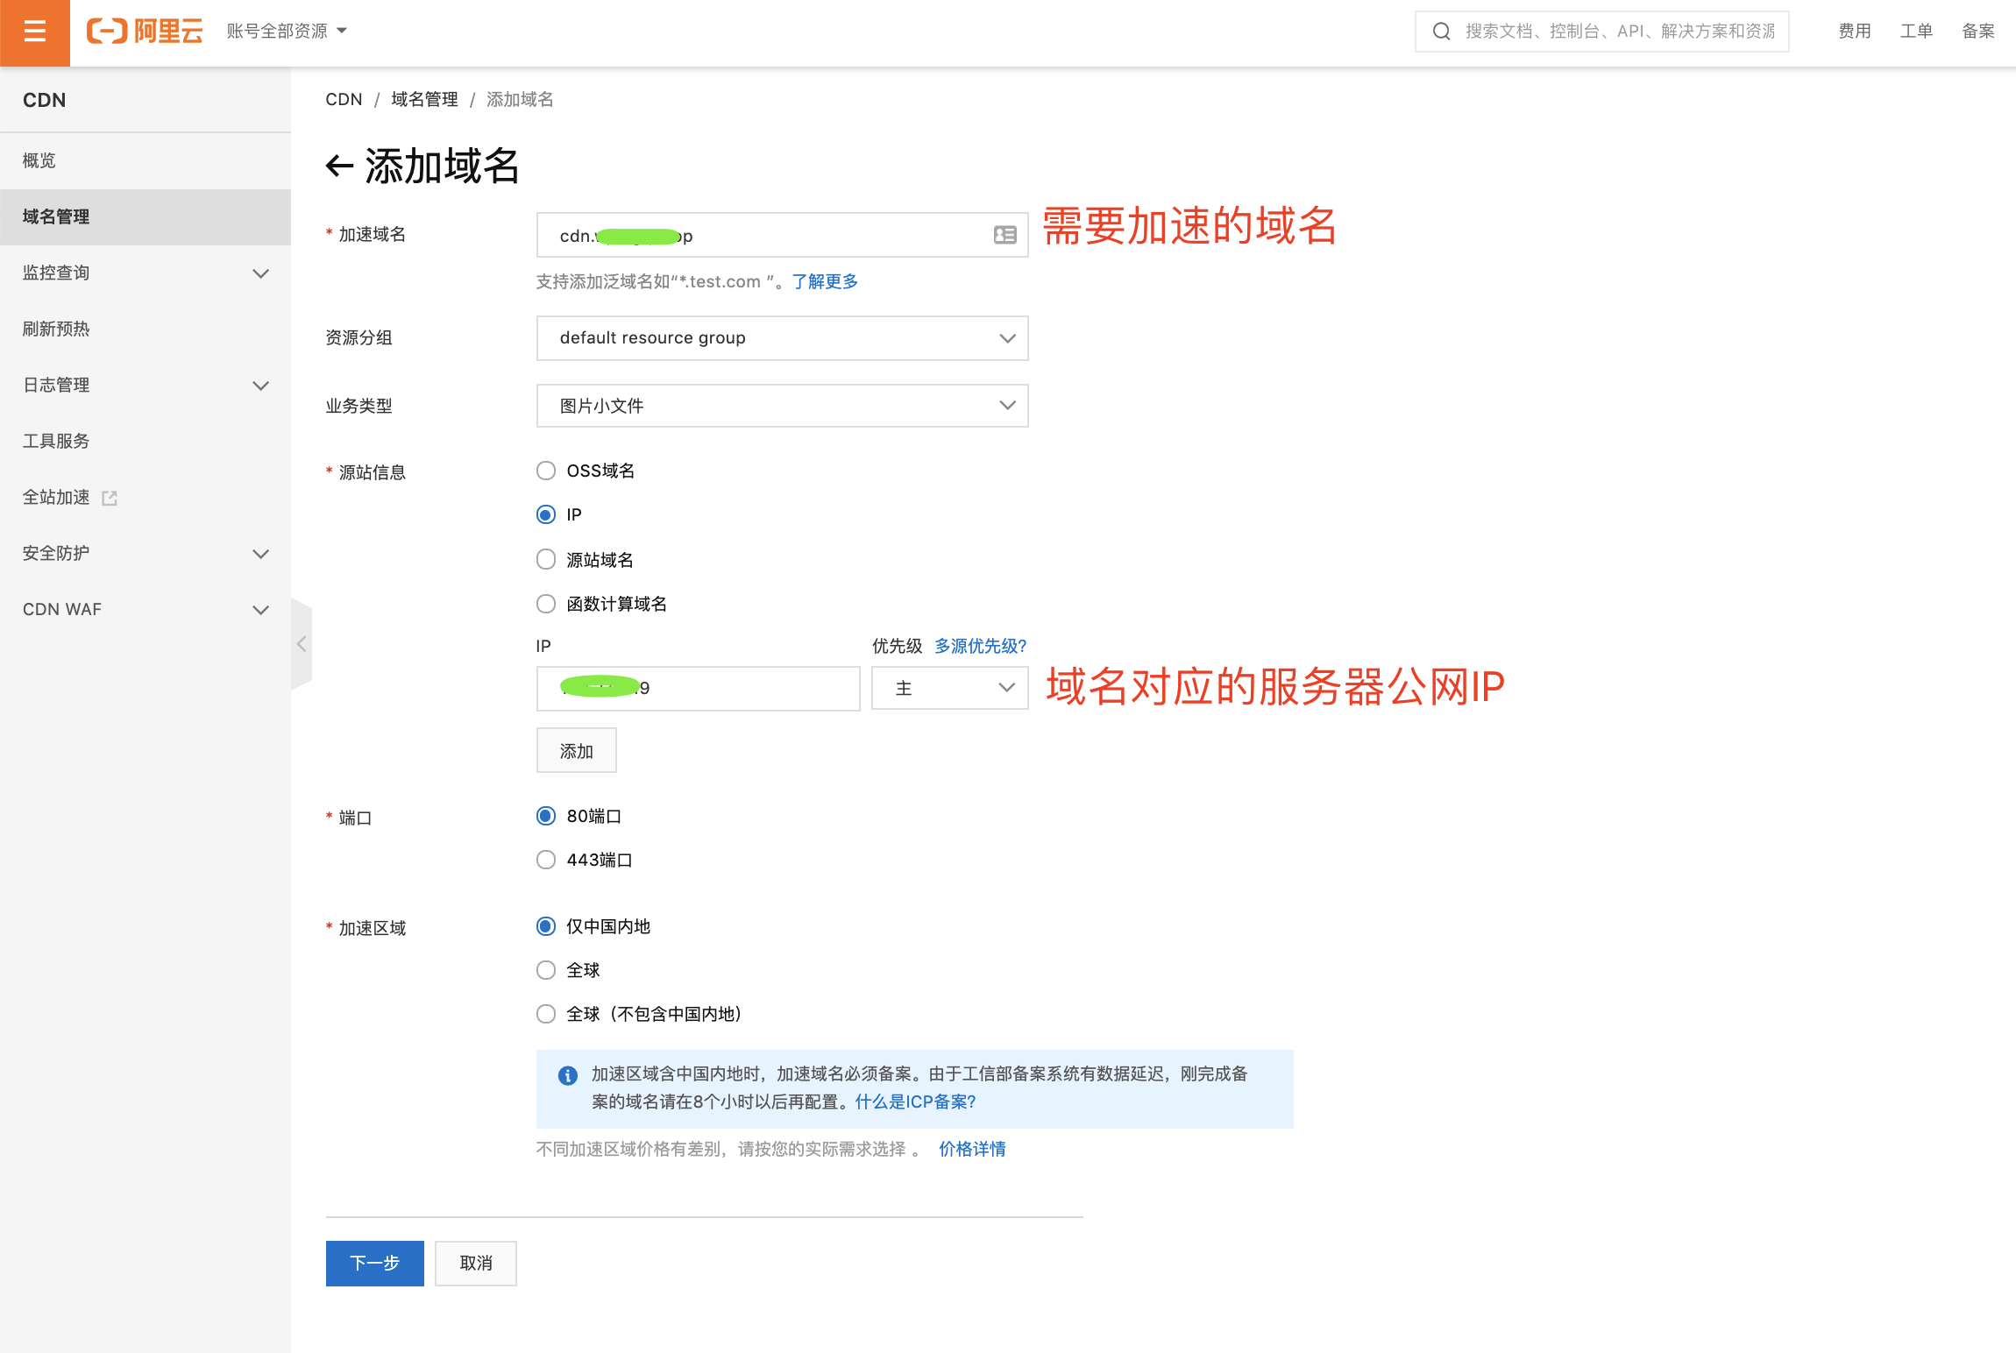Open the orange hamburger menu icon
2016x1353 pixels.
[x=35, y=32]
